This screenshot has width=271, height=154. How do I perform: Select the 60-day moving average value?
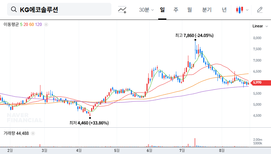(x=32, y=25)
